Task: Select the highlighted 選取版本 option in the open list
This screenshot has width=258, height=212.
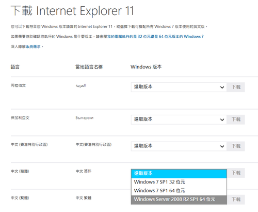Action: click(x=179, y=174)
